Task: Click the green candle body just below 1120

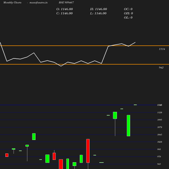Action: (115, 115)
